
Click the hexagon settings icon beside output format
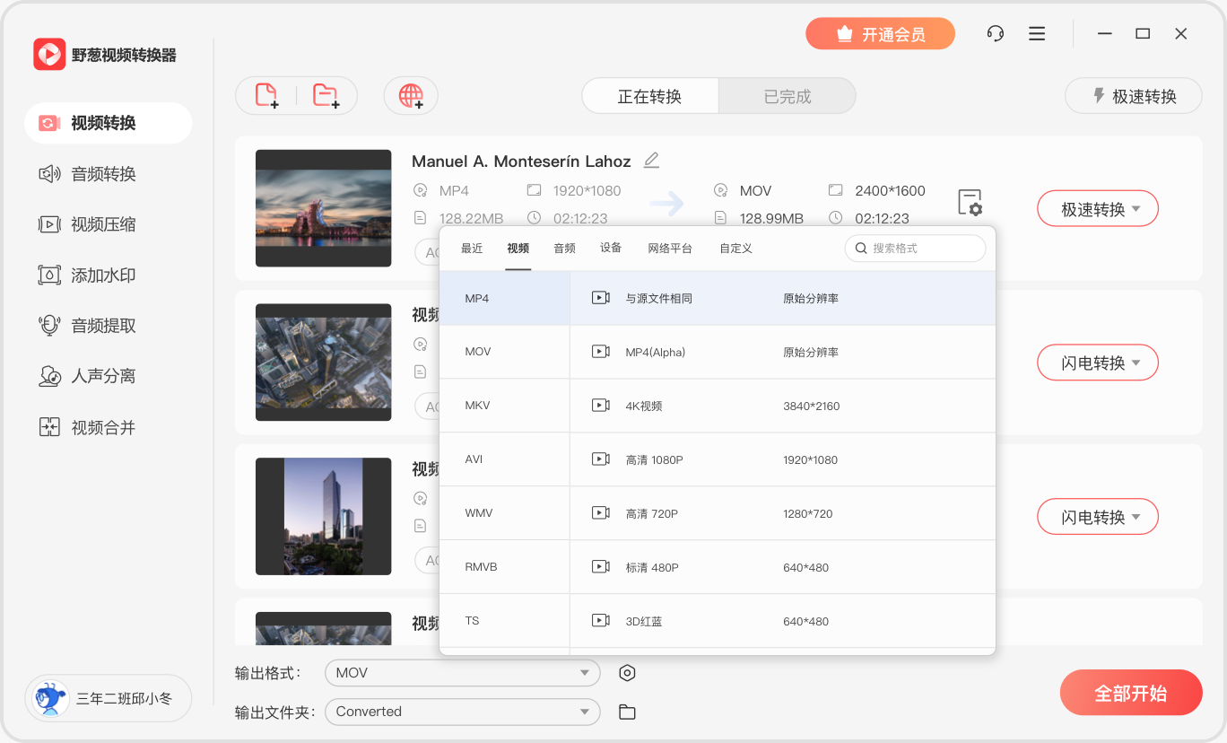pos(628,673)
